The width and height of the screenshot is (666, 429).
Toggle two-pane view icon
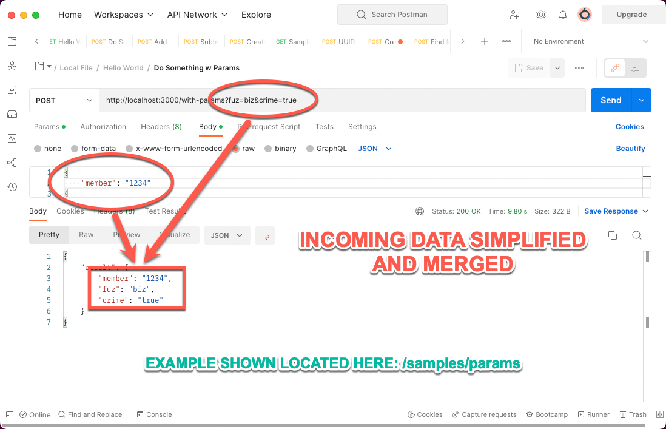pyautogui.click(x=659, y=414)
